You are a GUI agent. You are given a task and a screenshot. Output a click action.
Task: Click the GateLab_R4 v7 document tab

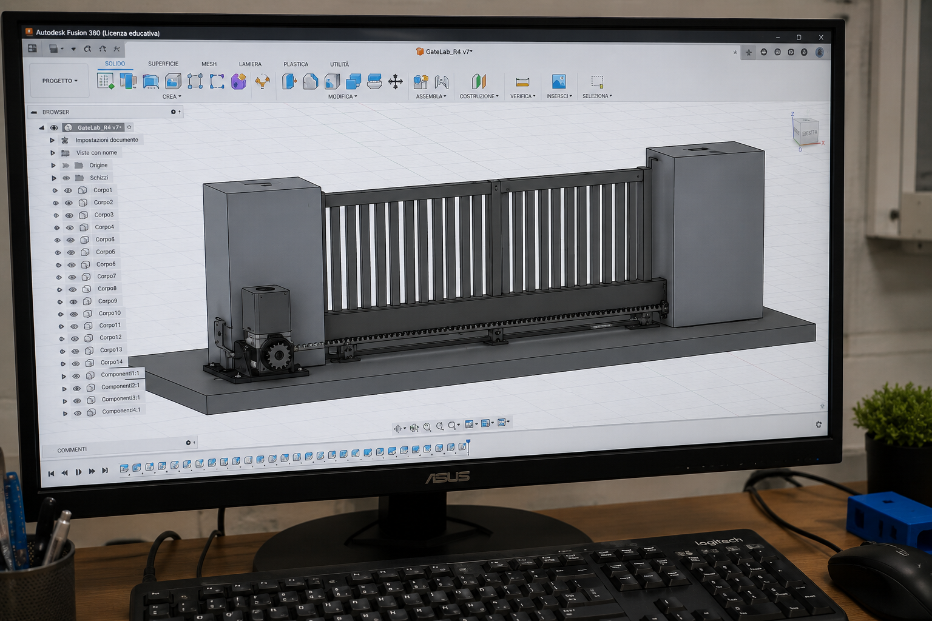click(444, 52)
